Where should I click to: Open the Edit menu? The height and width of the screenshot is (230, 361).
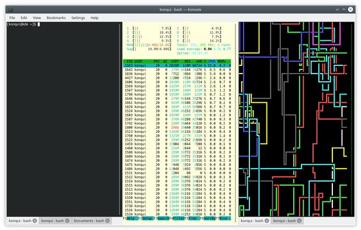coord(24,18)
